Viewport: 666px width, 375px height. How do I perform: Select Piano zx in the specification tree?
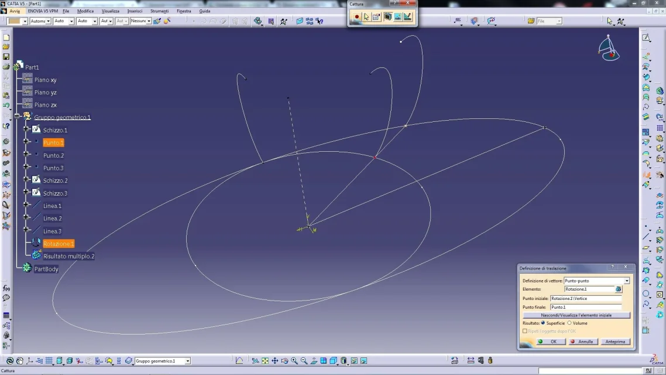[x=46, y=105]
